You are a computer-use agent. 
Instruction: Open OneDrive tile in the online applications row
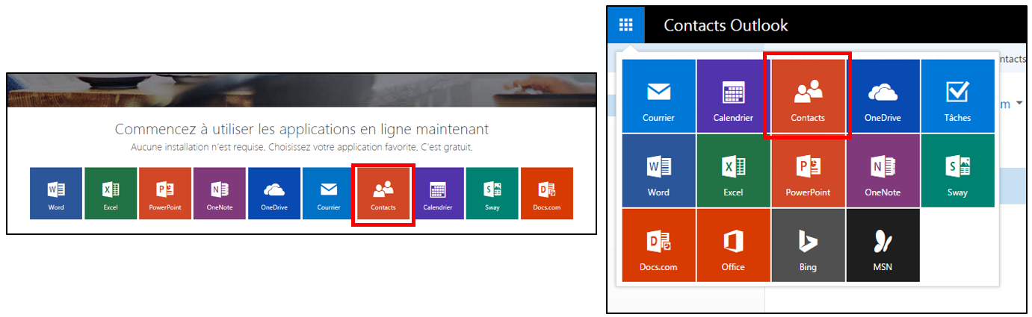coord(274,193)
